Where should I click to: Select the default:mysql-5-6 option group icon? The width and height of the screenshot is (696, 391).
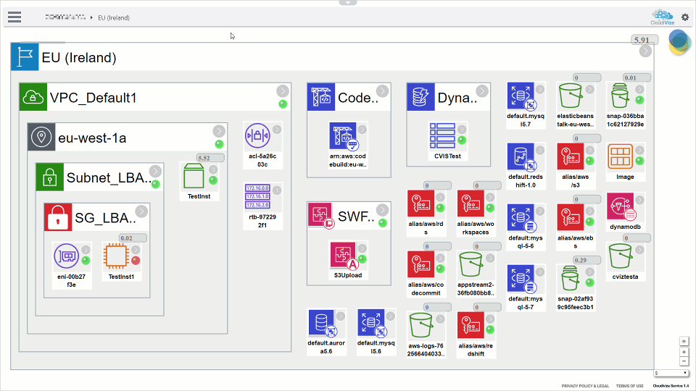click(x=521, y=218)
